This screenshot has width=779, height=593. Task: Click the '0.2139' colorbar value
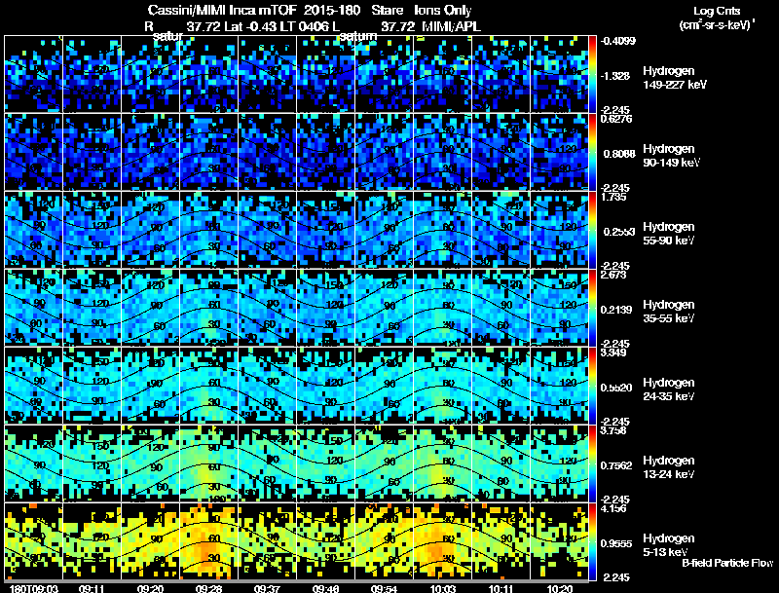[x=616, y=310]
